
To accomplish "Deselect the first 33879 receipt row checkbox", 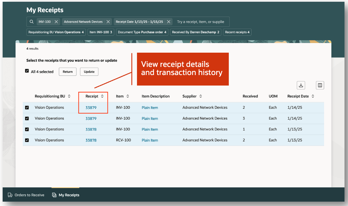I will pos(27,108).
